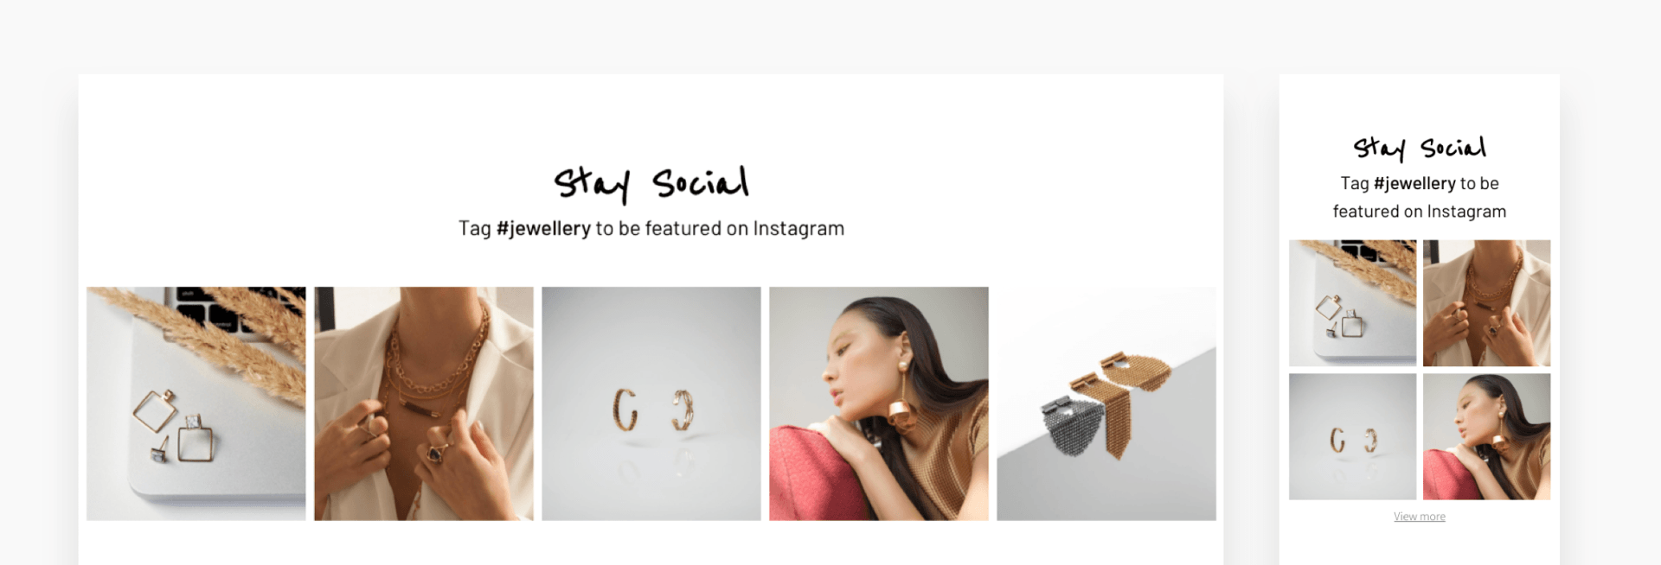This screenshot has width=1661, height=565.
Task: Click the #jewellery hashtag in the wide layout
Action: [x=543, y=229]
